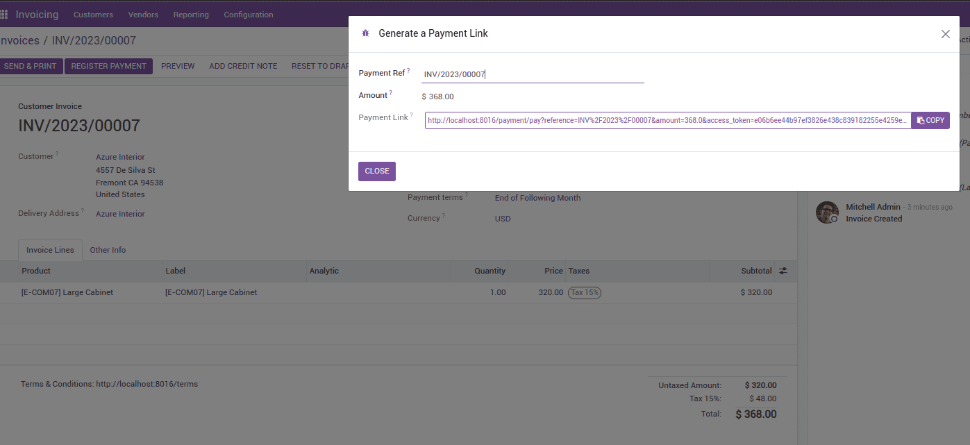Click the Tax 15% tag on the invoice line

click(x=584, y=292)
